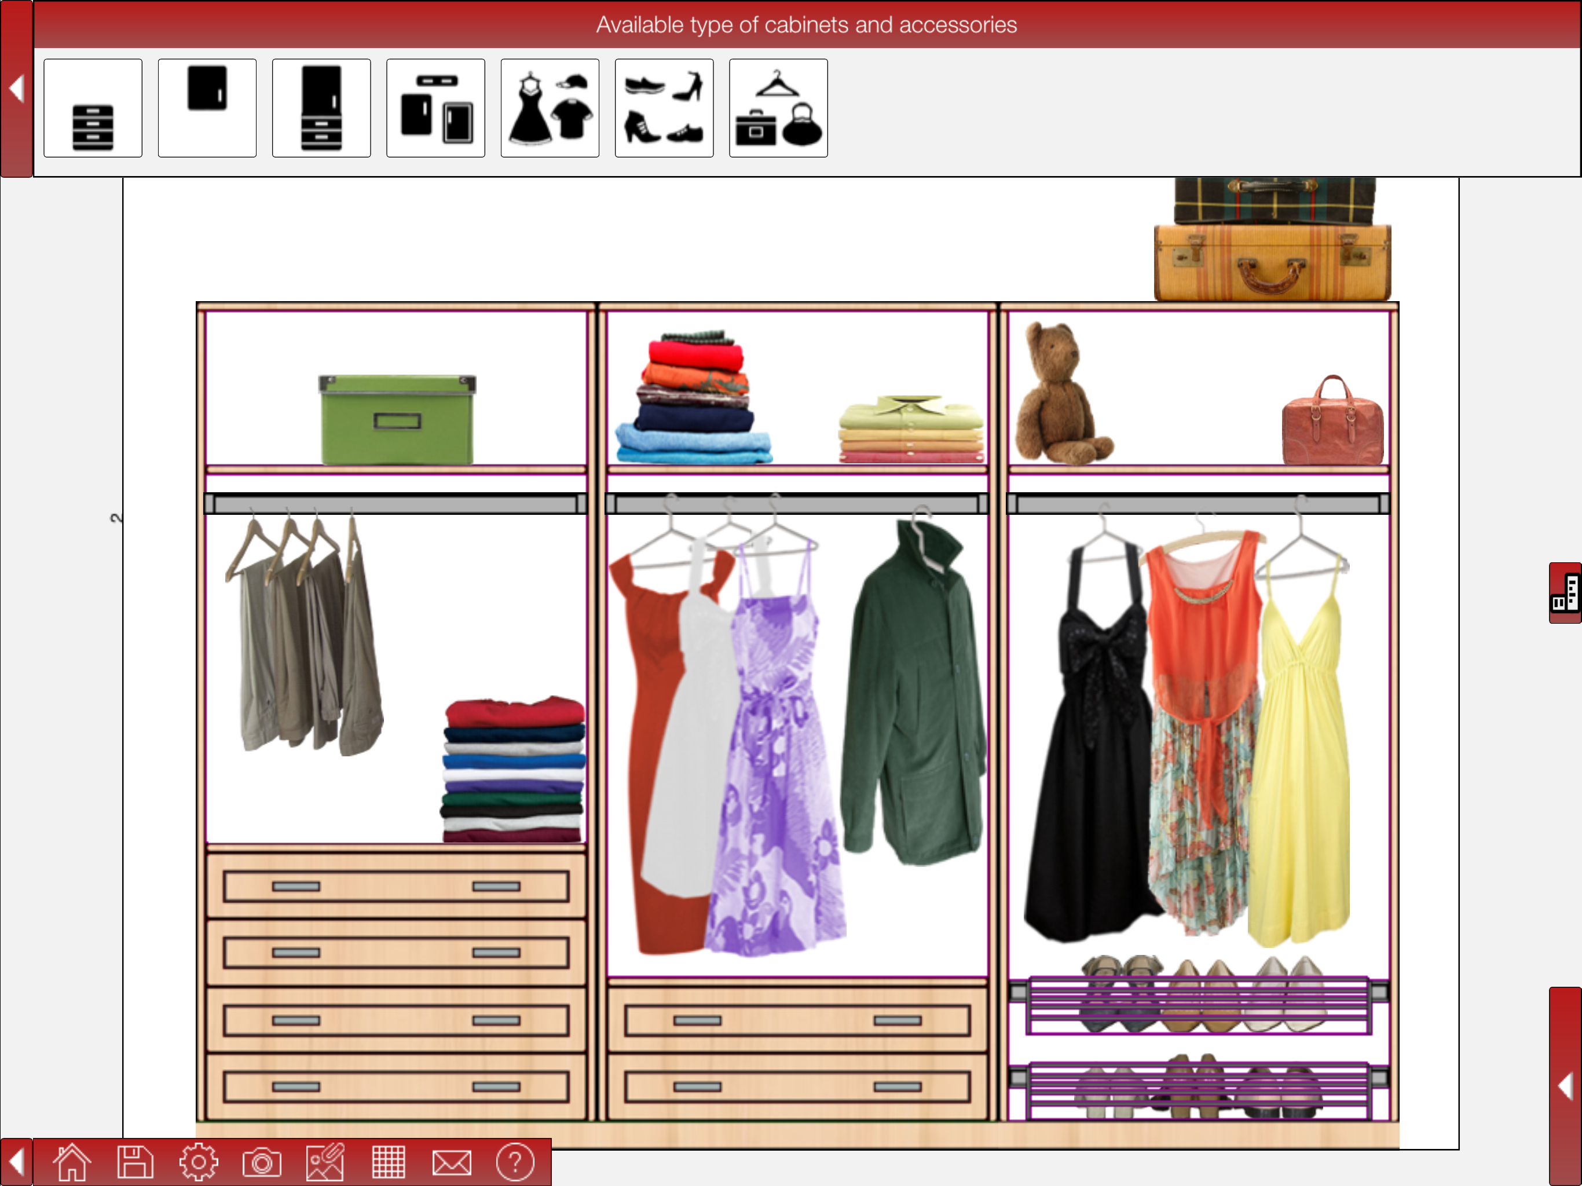This screenshot has height=1186, width=1582.
Task: Select the green storage box in wardrobe
Action: (397, 420)
